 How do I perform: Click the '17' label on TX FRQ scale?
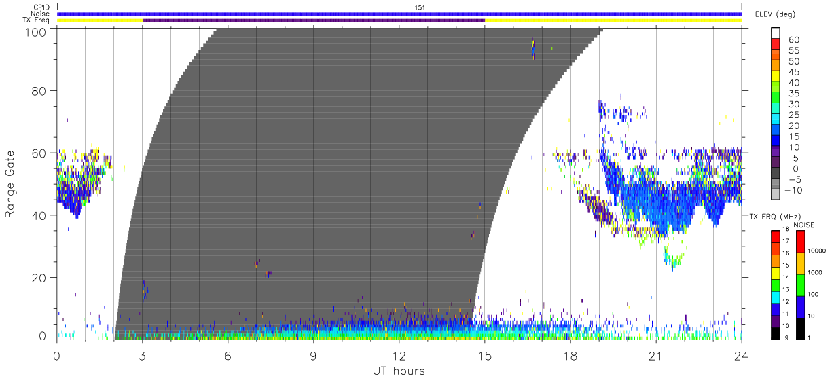[785, 241]
